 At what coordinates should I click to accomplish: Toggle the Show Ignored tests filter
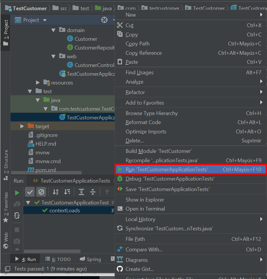coord(41,192)
